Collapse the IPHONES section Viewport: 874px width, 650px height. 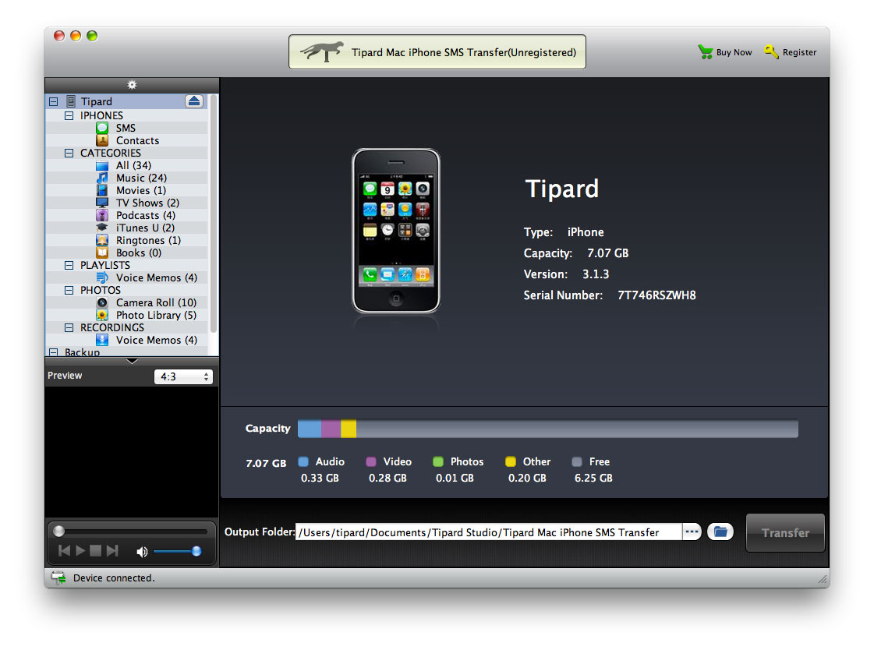(x=69, y=116)
